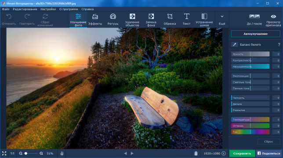This screenshot has width=283, height=158.
Task: Adjust the Насыщенность slider
Action: point(250,66)
